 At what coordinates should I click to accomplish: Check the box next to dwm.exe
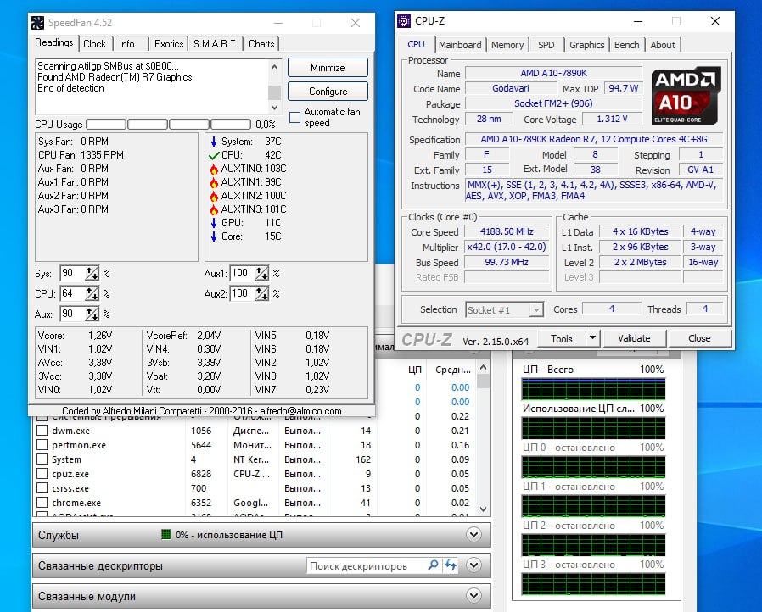[x=42, y=431]
